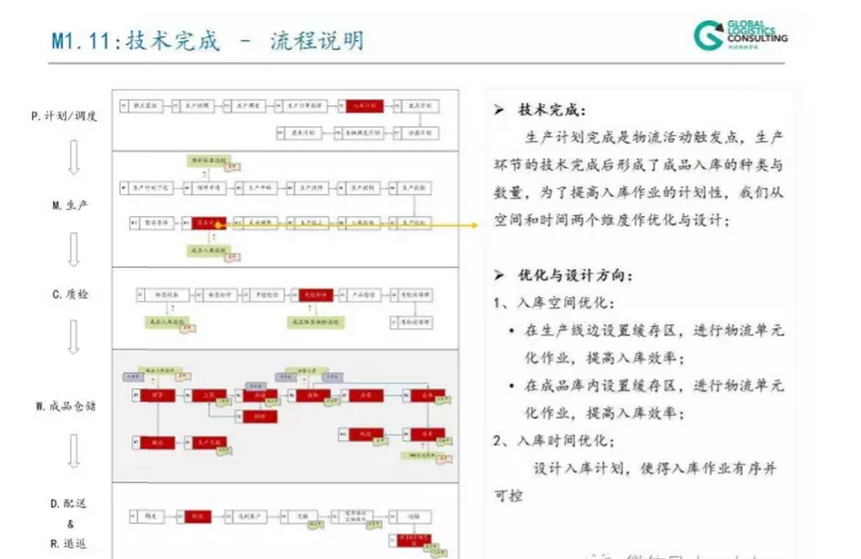Click the red box in the M.生产 row

click(209, 223)
